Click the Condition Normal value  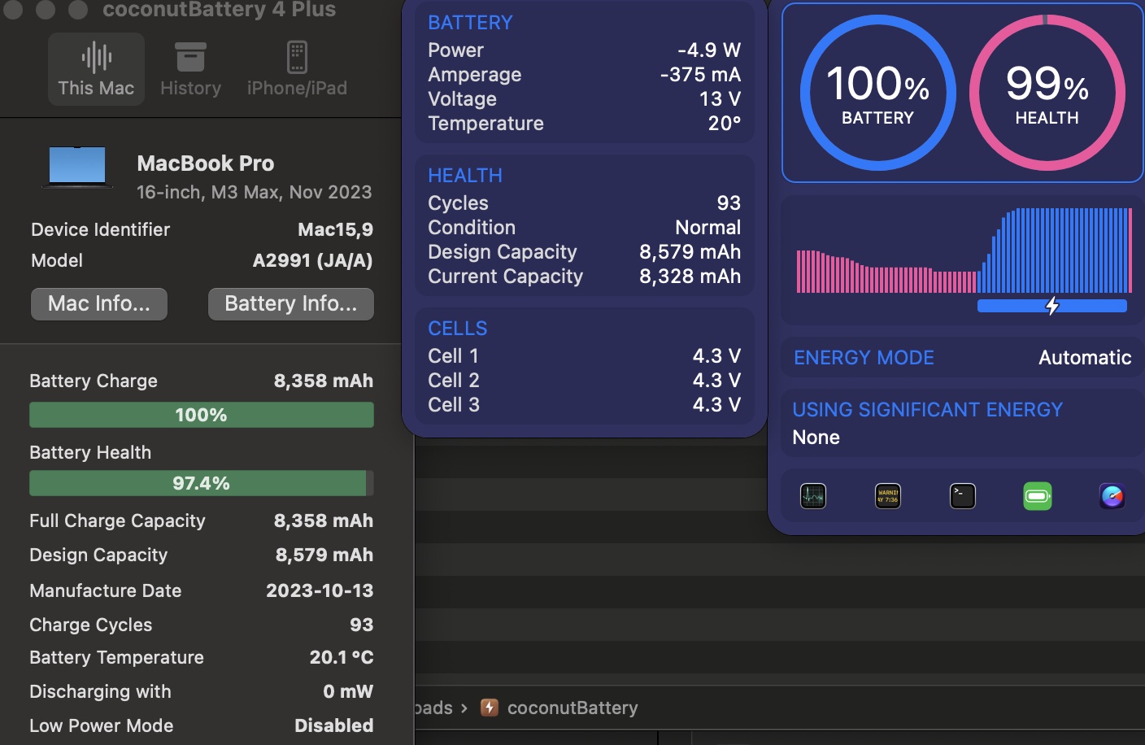(708, 228)
